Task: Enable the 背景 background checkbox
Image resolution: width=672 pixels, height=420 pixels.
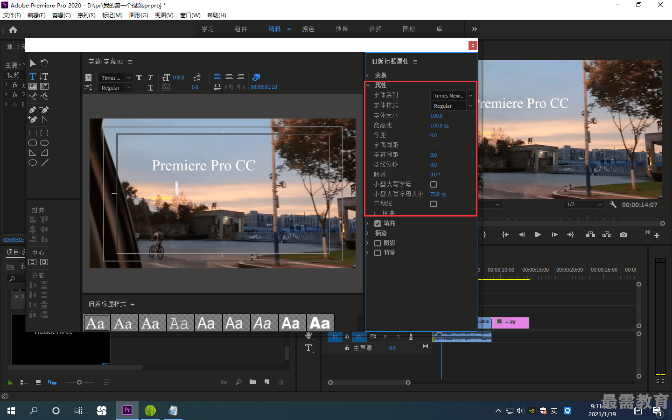Action: click(378, 253)
